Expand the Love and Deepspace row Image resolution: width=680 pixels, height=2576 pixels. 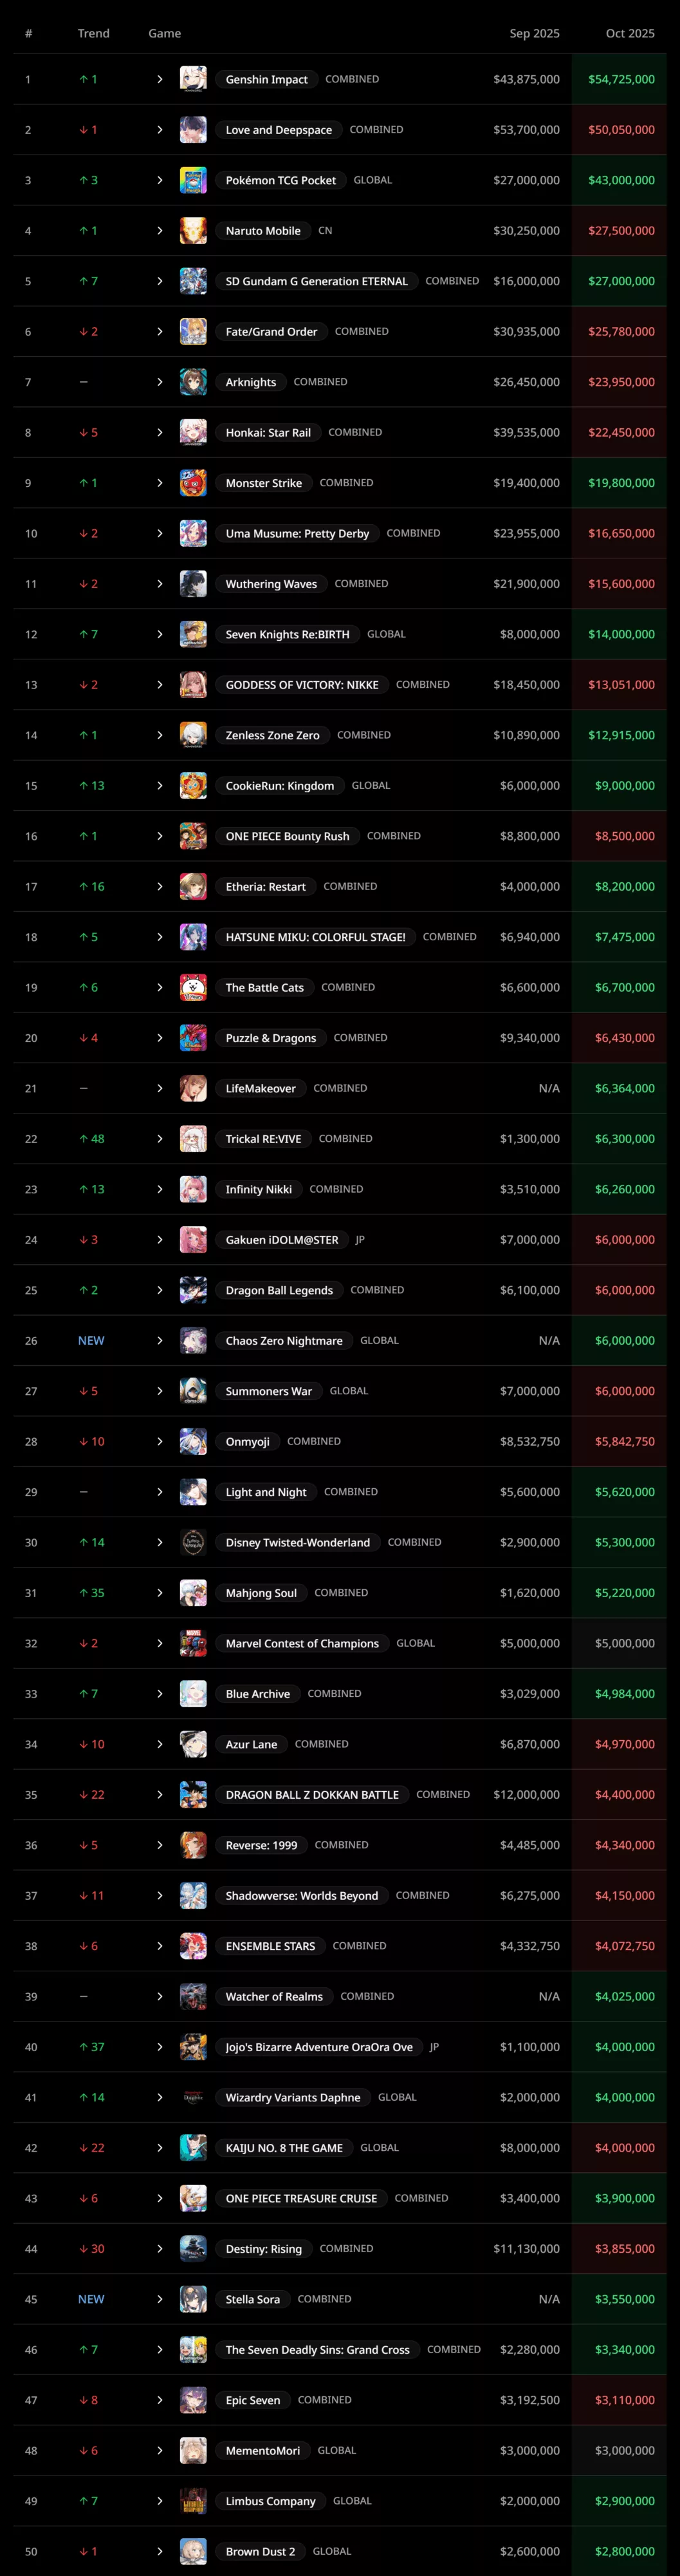click(x=160, y=130)
